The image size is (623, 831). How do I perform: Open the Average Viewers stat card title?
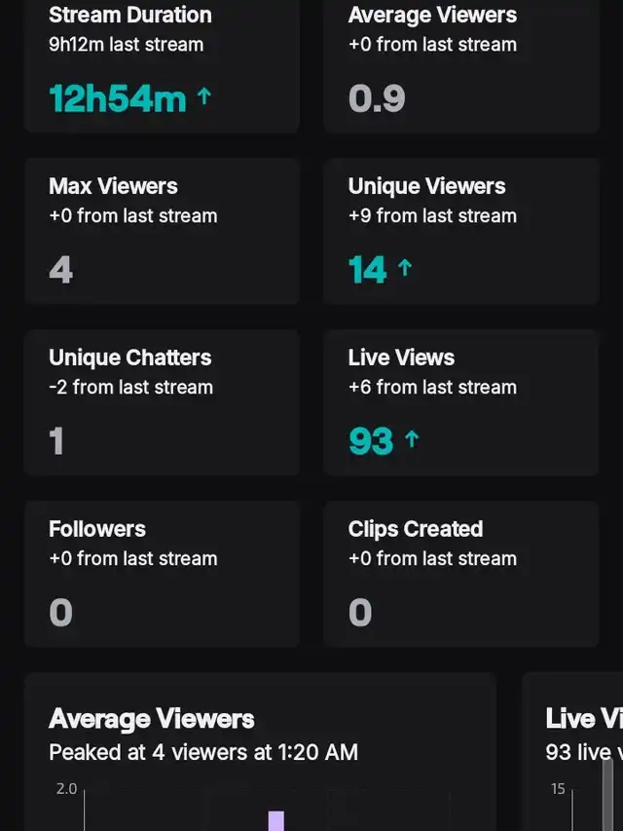[432, 16]
